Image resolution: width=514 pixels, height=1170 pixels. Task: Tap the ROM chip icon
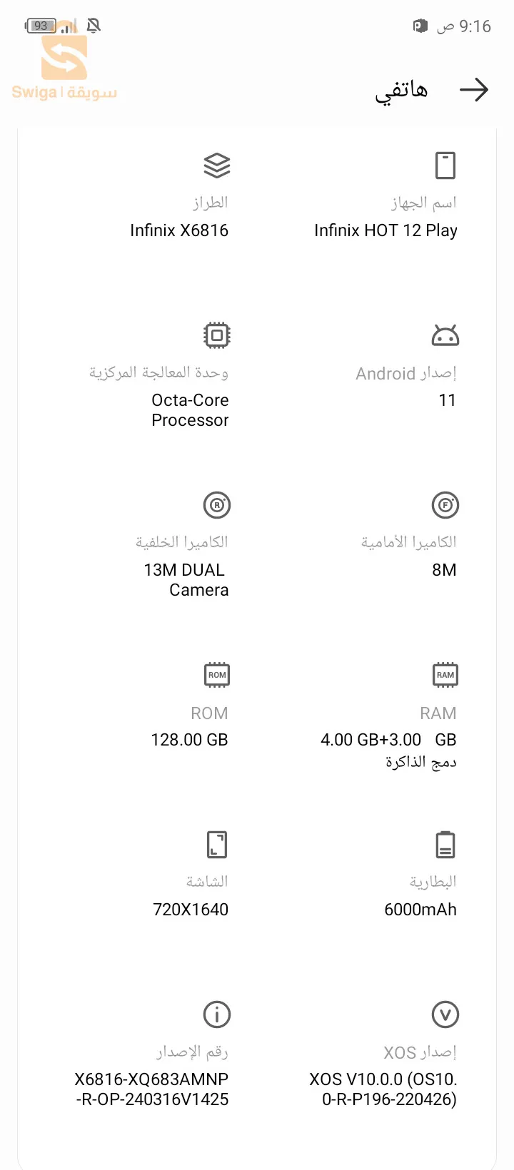217,675
